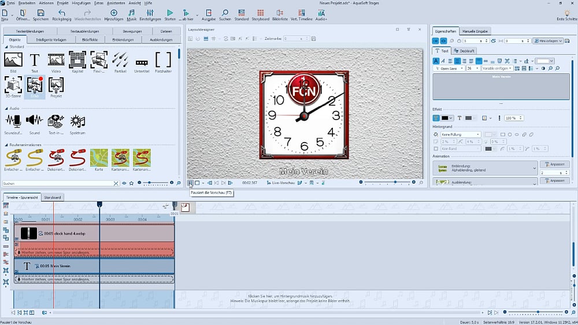Collapse the Audio section in toolbox
This screenshot has height=325, width=578.
click(x=6, y=108)
